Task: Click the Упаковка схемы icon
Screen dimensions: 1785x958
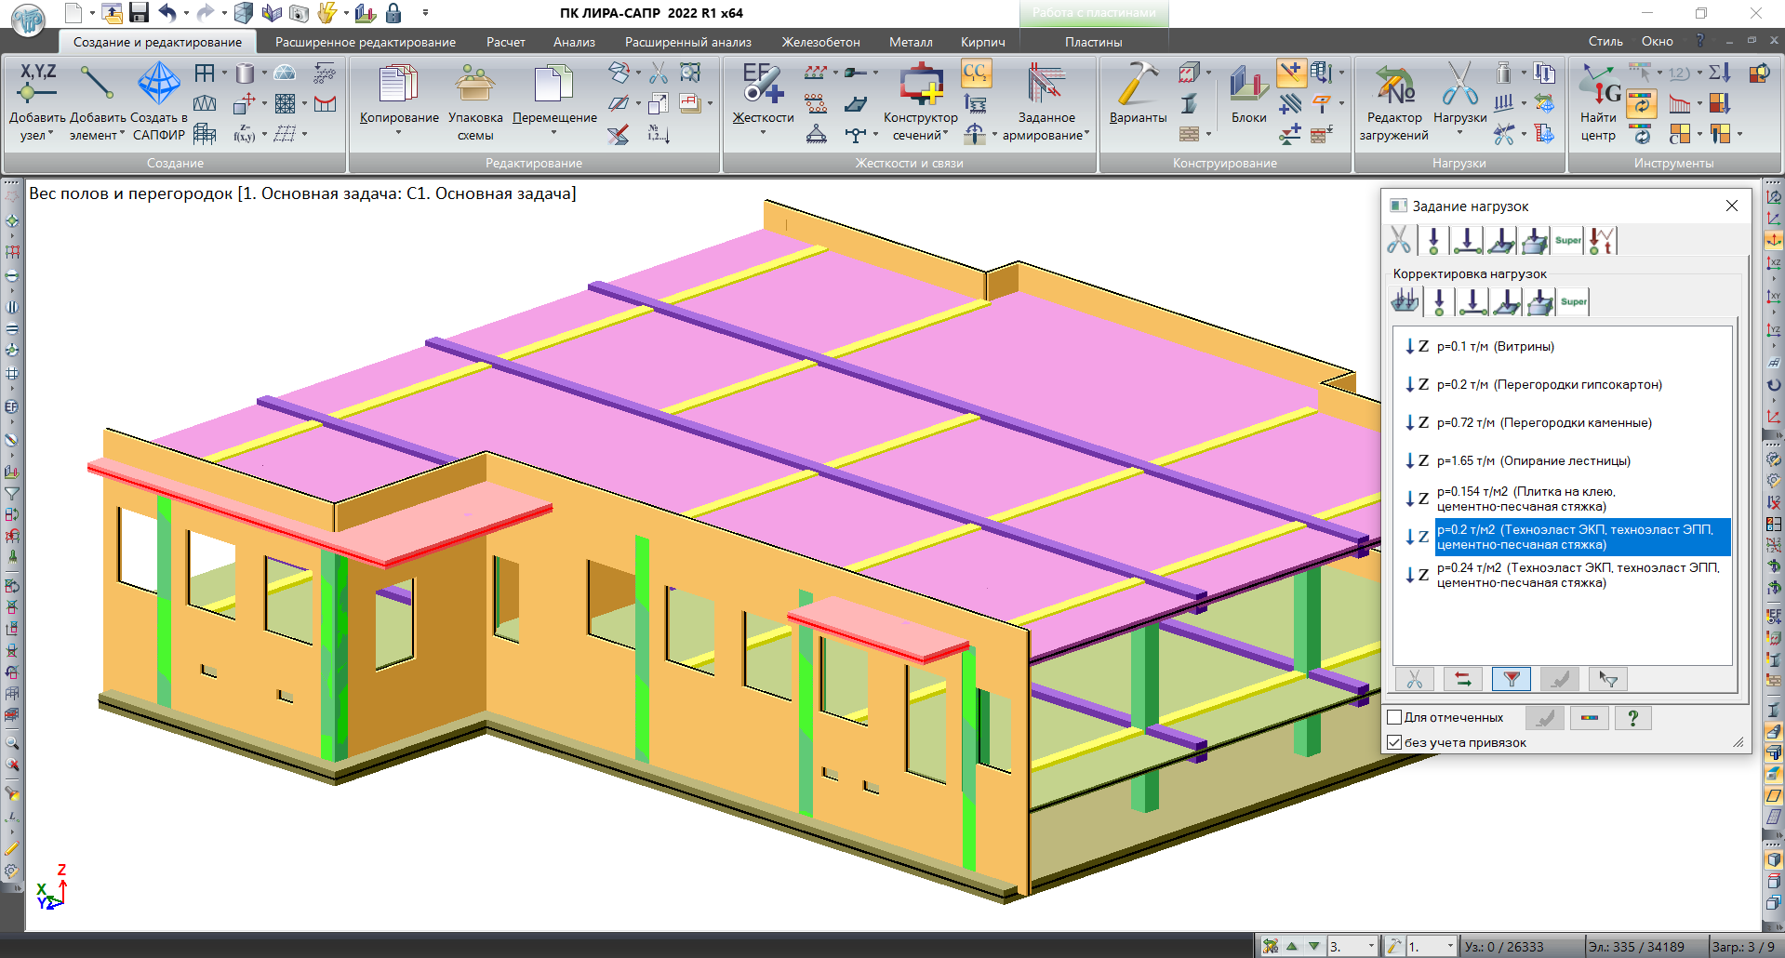Action: coord(474,84)
